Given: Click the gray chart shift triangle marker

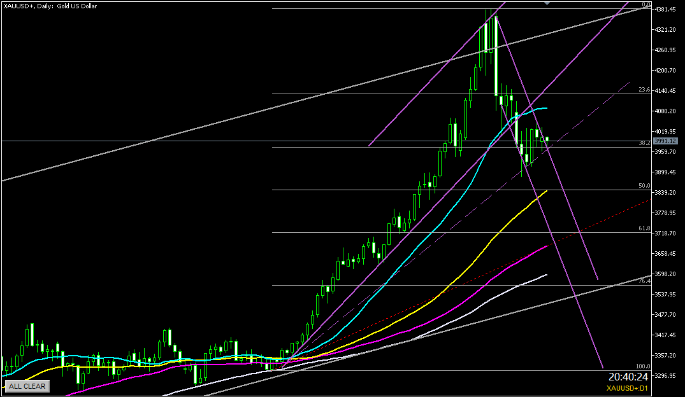Looking at the screenshot, I should click(x=547, y=4).
